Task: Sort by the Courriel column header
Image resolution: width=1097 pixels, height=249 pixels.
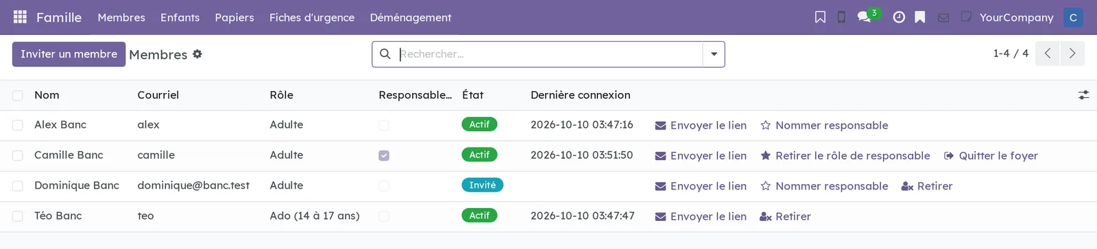Action: (158, 95)
